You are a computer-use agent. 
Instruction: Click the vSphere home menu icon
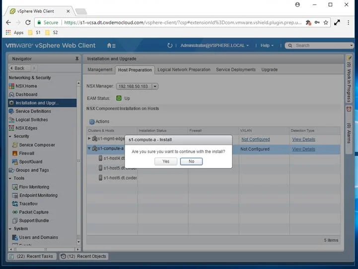click(x=111, y=45)
